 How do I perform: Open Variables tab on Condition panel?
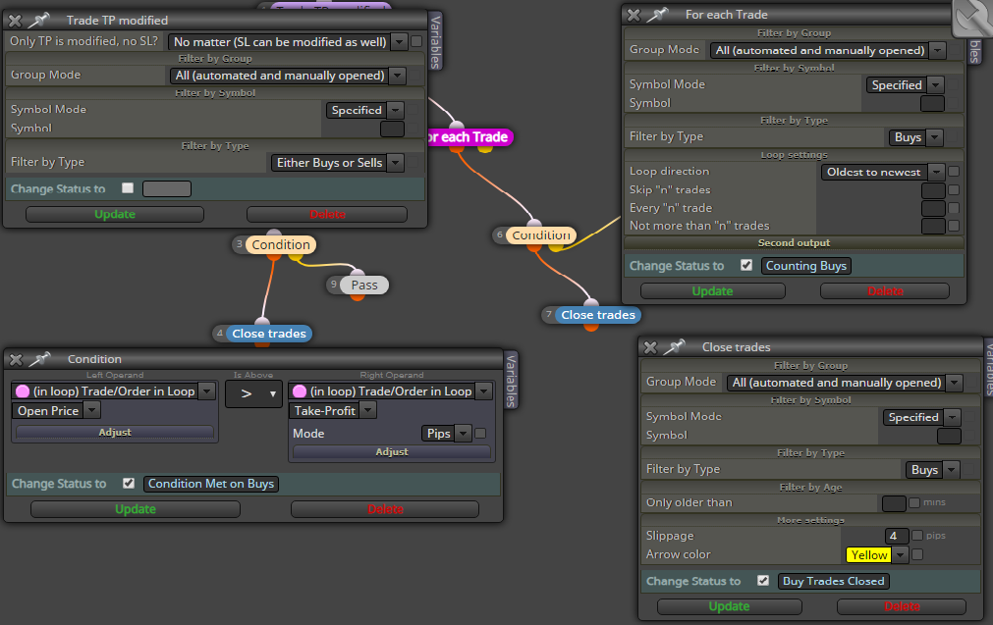click(511, 380)
